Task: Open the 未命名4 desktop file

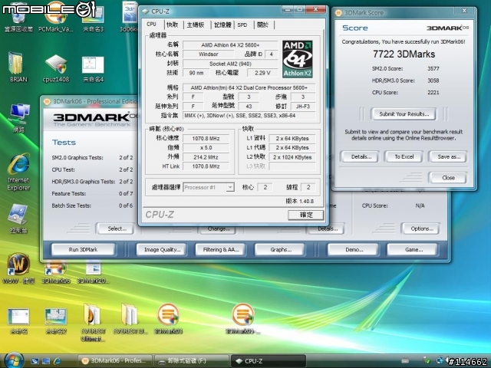Action: [93, 69]
